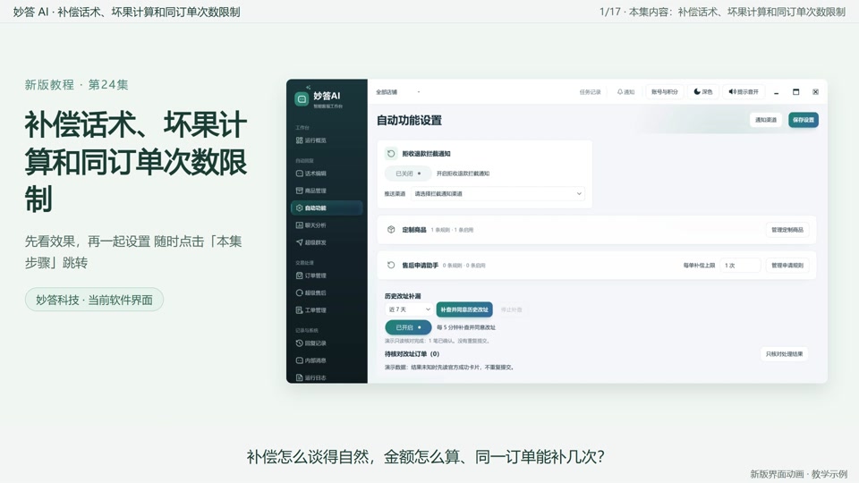This screenshot has height=483, width=859.
Task: Click the 通知渠道 button
Action: (765, 120)
